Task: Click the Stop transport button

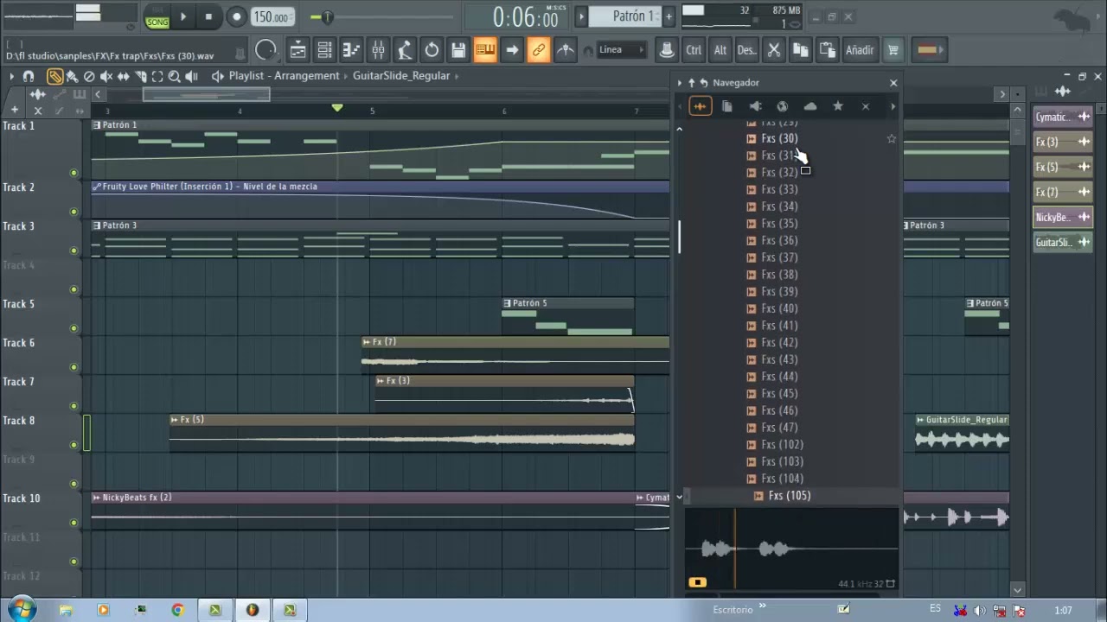Action: click(208, 16)
